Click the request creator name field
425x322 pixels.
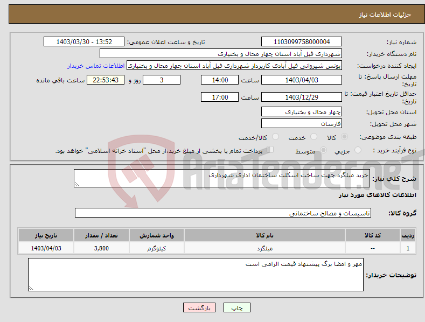click(234, 66)
